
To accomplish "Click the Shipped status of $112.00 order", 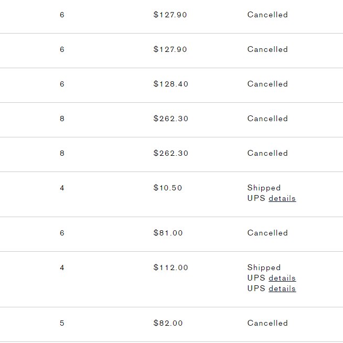I will (264, 267).
